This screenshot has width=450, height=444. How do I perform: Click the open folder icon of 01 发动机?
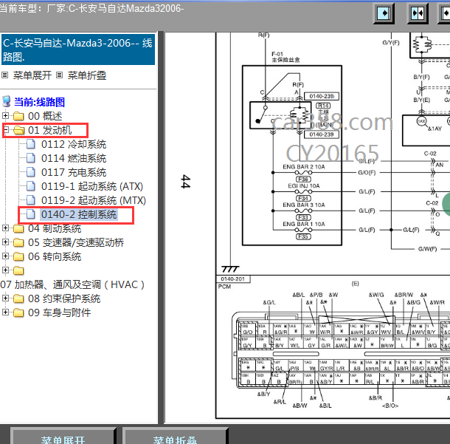(x=19, y=130)
